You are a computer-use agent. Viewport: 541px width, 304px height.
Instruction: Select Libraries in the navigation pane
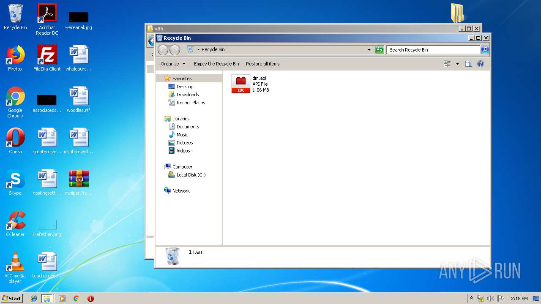(177, 119)
